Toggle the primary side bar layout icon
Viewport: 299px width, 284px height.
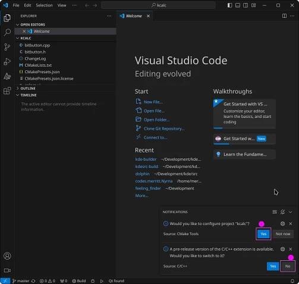(x=229, y=5)
